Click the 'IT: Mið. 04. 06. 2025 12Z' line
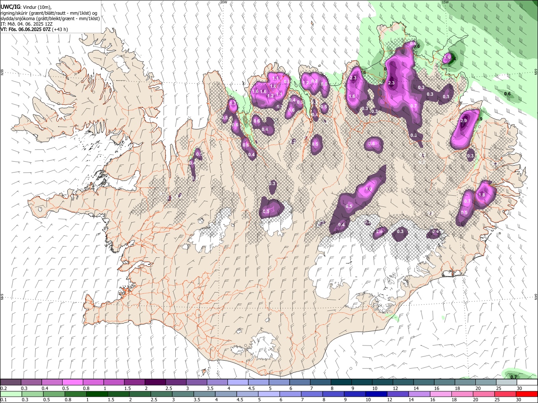This screenshot has width=538, height=403. point(26,24)
